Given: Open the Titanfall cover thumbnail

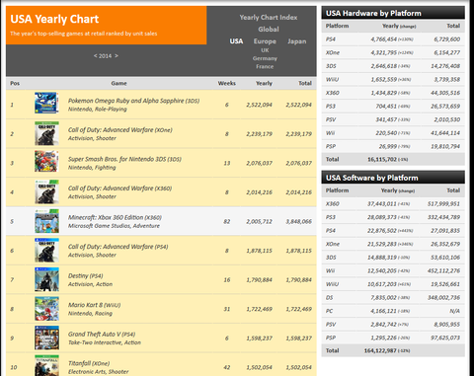Looking at the screenshot, I should 46,365.
